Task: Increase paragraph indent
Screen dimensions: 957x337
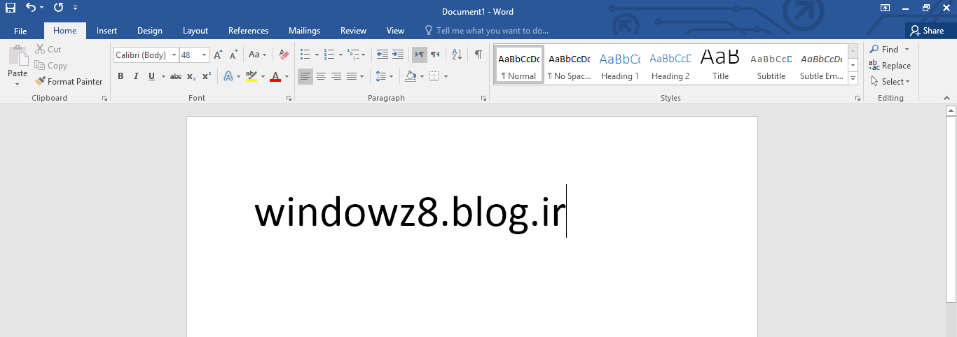Action: 398,55
